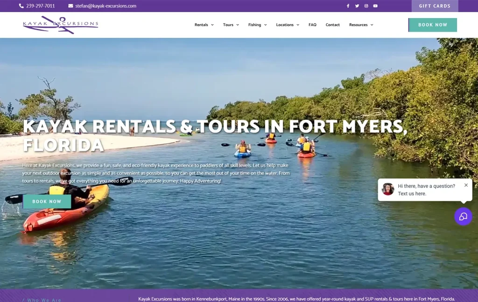Viewport: 478px width, 302px height.
Task: Open the Resources menu item
Action: click(x=358, y=25)
